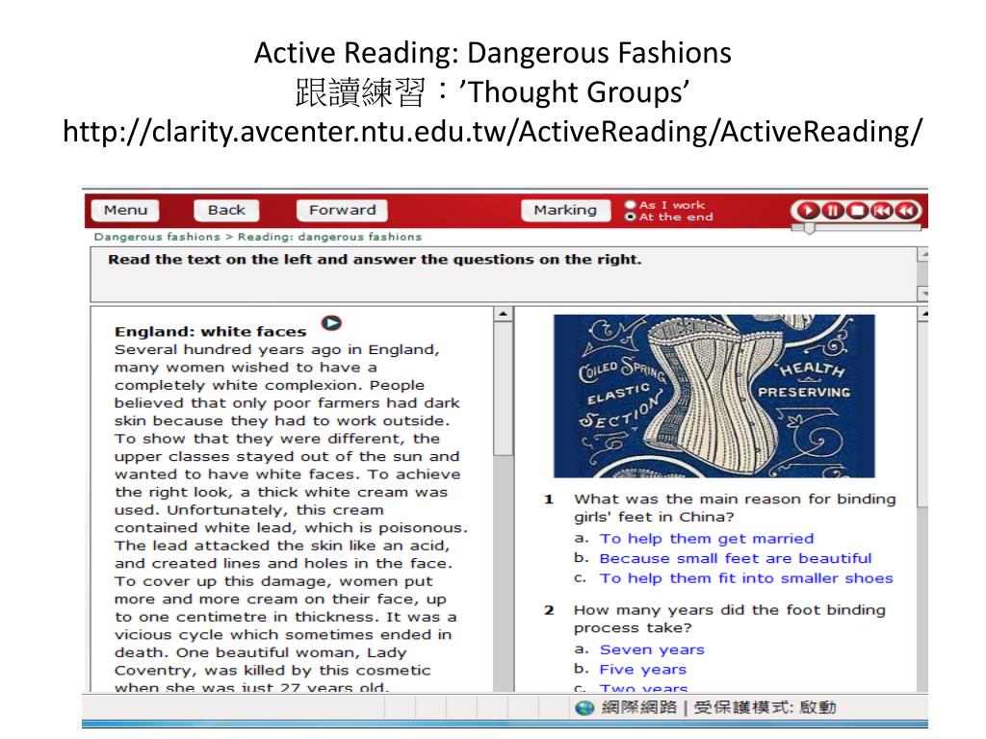Click the Forward button
Viewport: 986px width, 739px height.
point(342,210)
